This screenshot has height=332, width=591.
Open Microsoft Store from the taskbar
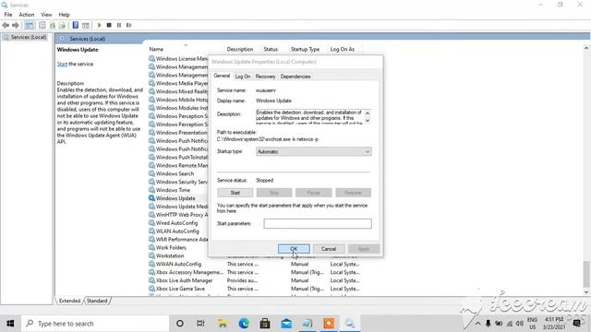pyautogui.click(x=265, y=324)
